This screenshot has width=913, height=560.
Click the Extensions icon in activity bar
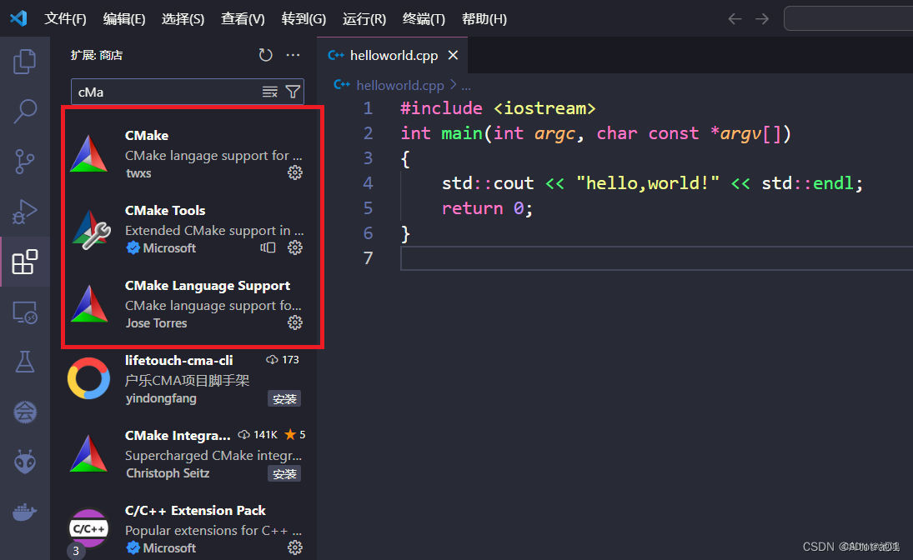coord(25,261)
